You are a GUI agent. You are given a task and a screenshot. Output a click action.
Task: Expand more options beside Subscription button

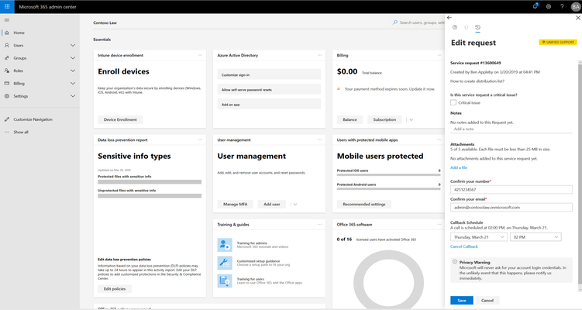(412, 119)
